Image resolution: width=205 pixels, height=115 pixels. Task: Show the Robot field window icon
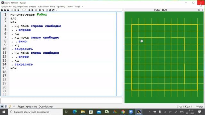pos(47,10)
